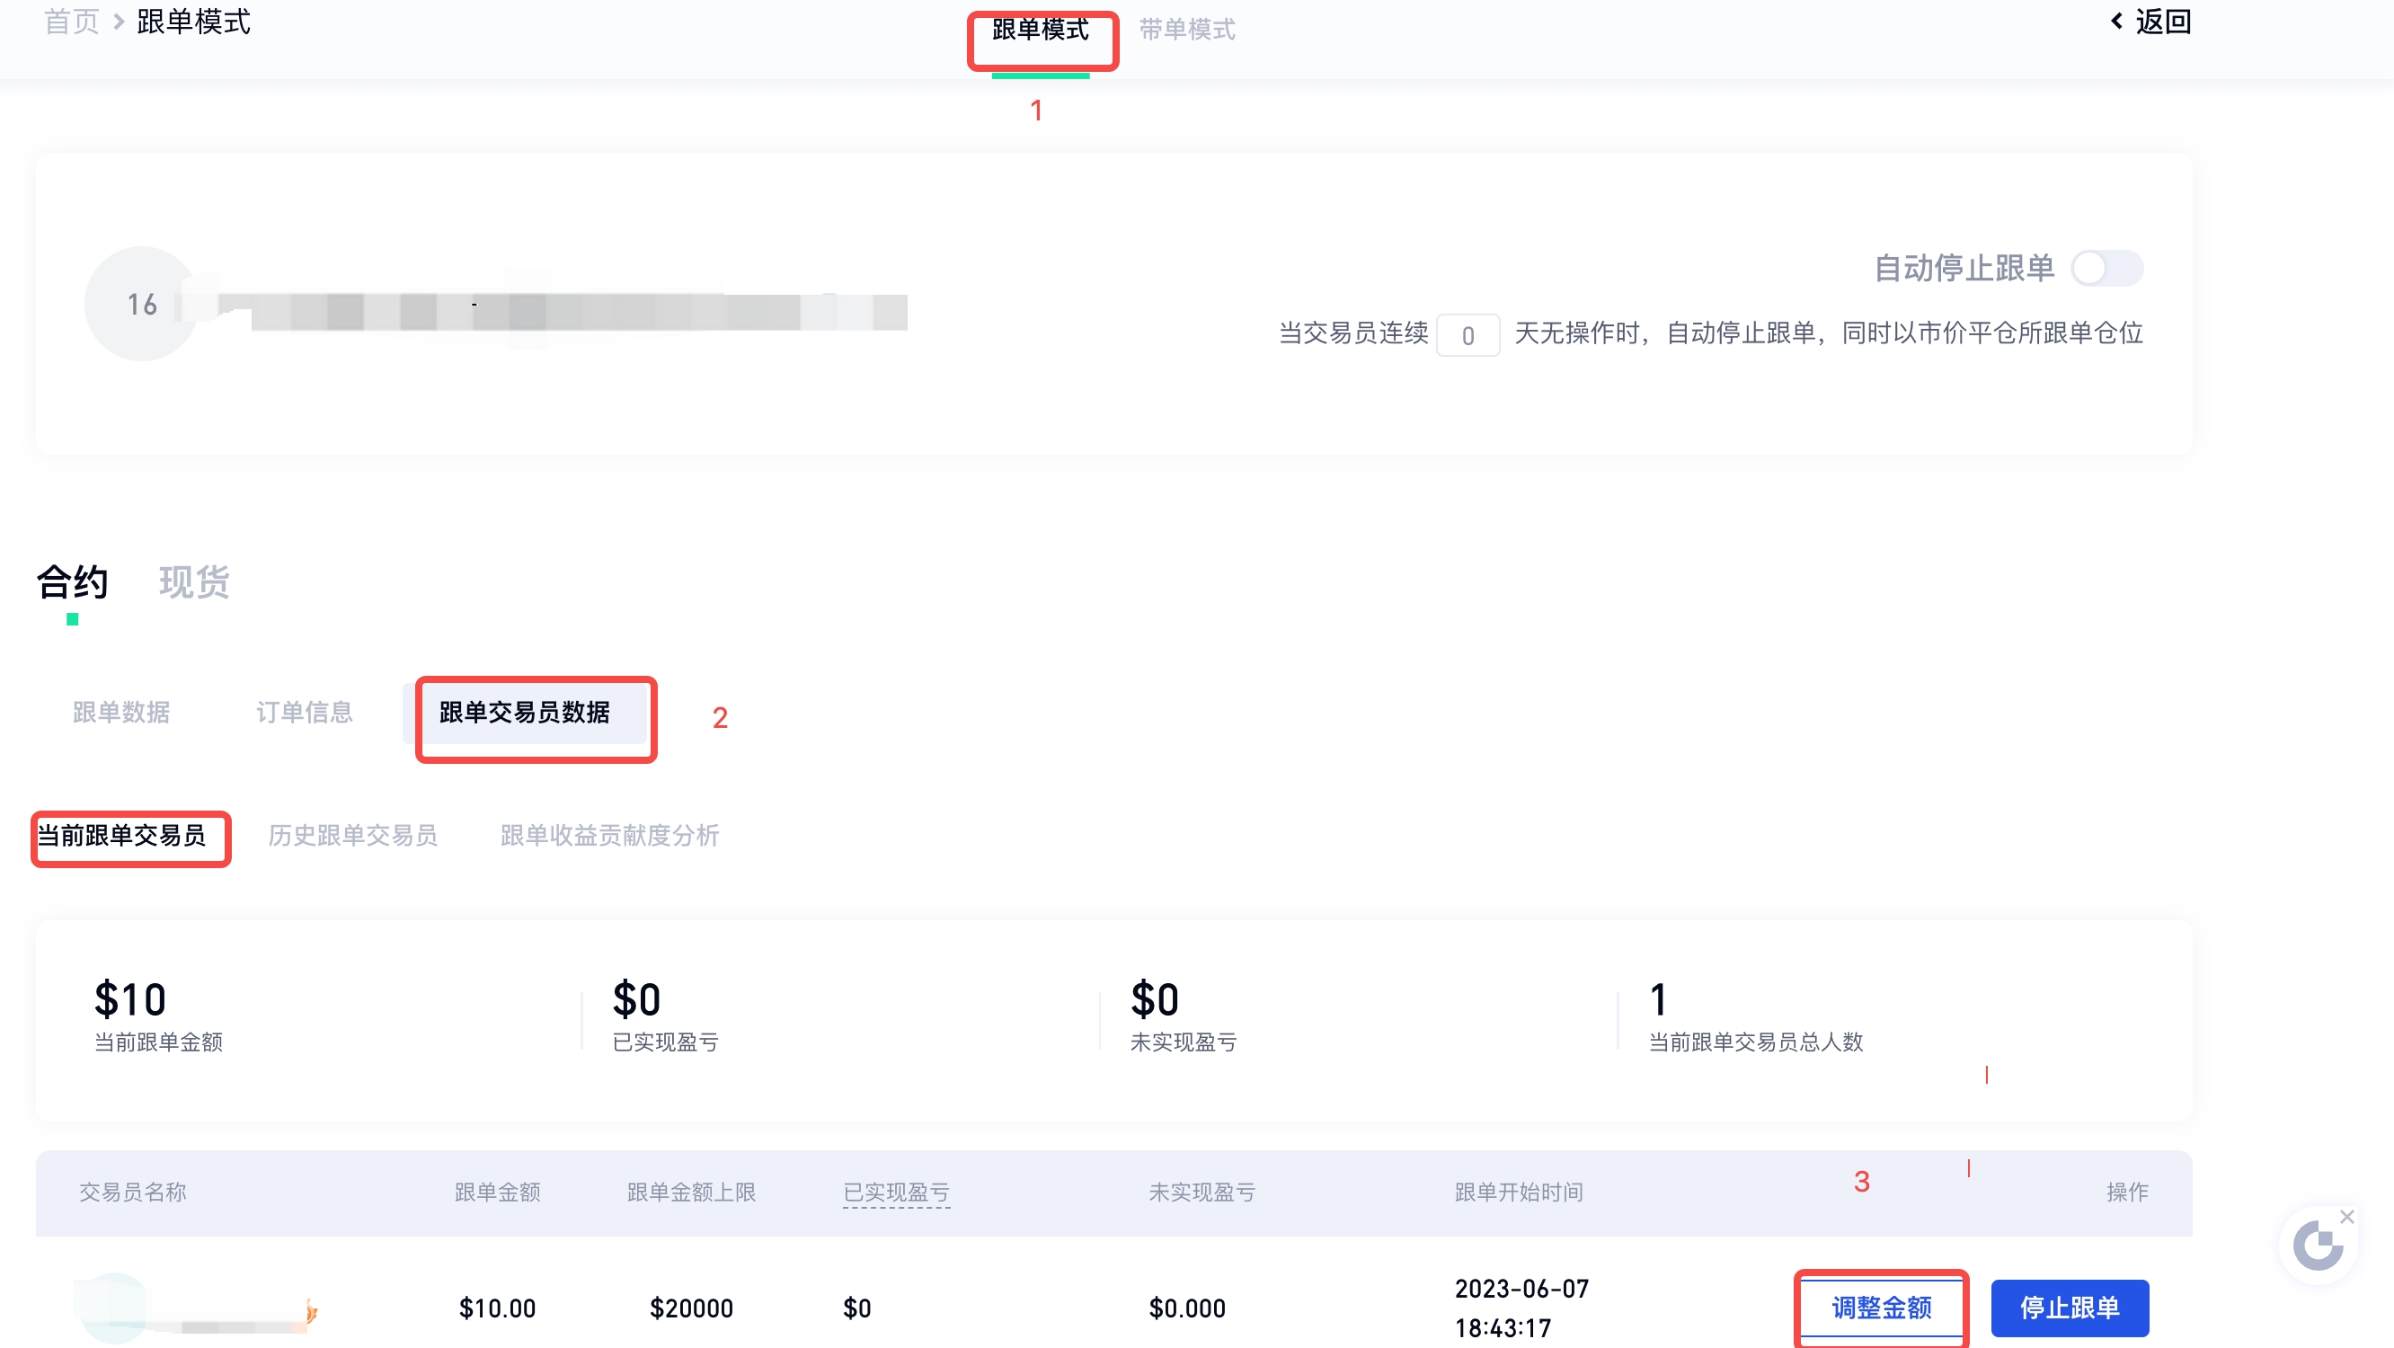Click the back arrow beside 返回
Image resolution: width=2394 pixels, height=1348 pixels.
point(2118,21)
